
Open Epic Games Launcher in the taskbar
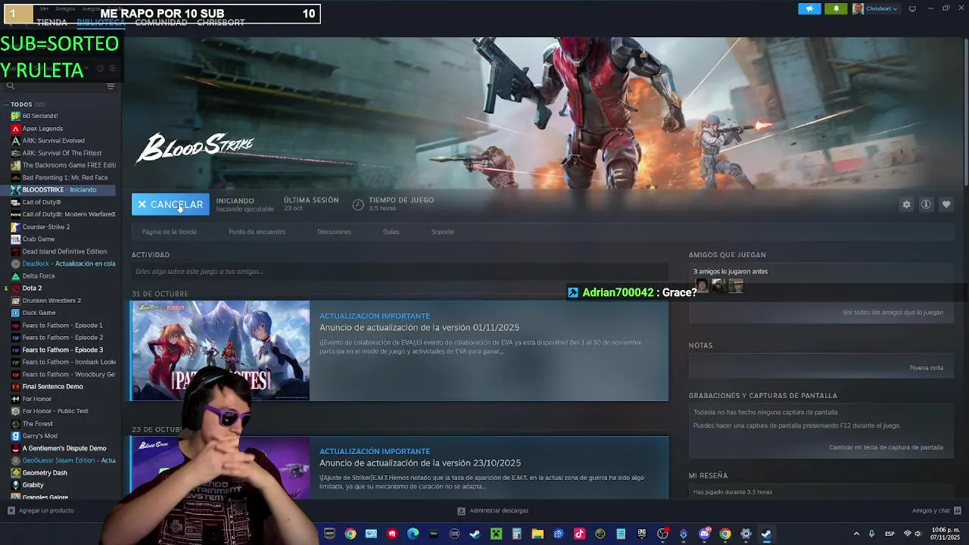(642, 534)
